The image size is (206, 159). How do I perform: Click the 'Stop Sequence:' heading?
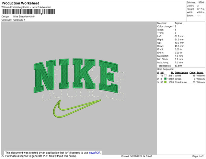click(x=165, y=69)
